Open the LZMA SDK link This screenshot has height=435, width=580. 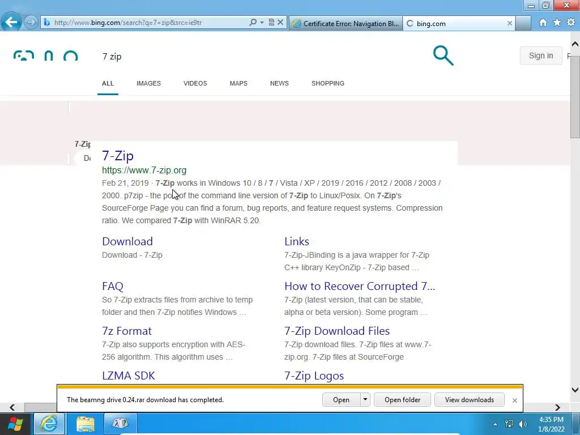(128, 376)
